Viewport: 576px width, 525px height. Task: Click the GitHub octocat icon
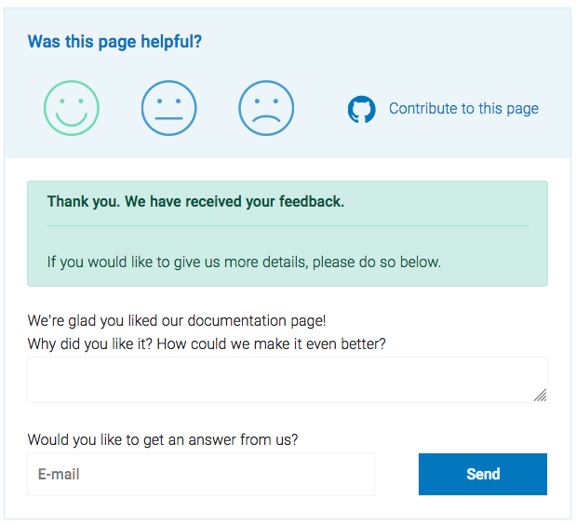(361, 109)
